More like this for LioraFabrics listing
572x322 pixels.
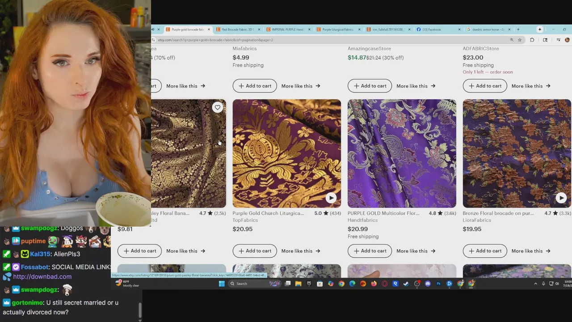click(x=531, y=251)
